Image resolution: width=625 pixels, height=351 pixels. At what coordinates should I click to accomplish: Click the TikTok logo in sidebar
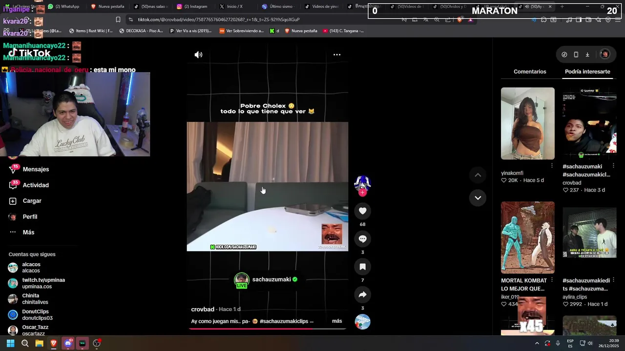click(29, 53)
